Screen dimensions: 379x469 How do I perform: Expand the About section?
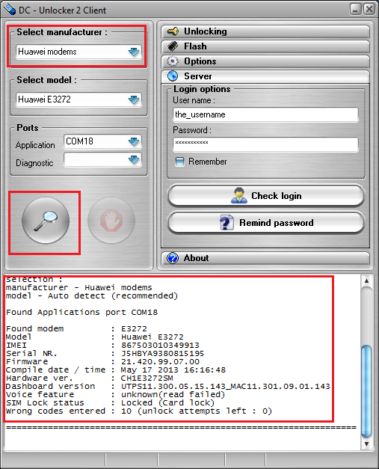[x=265, y=258]
